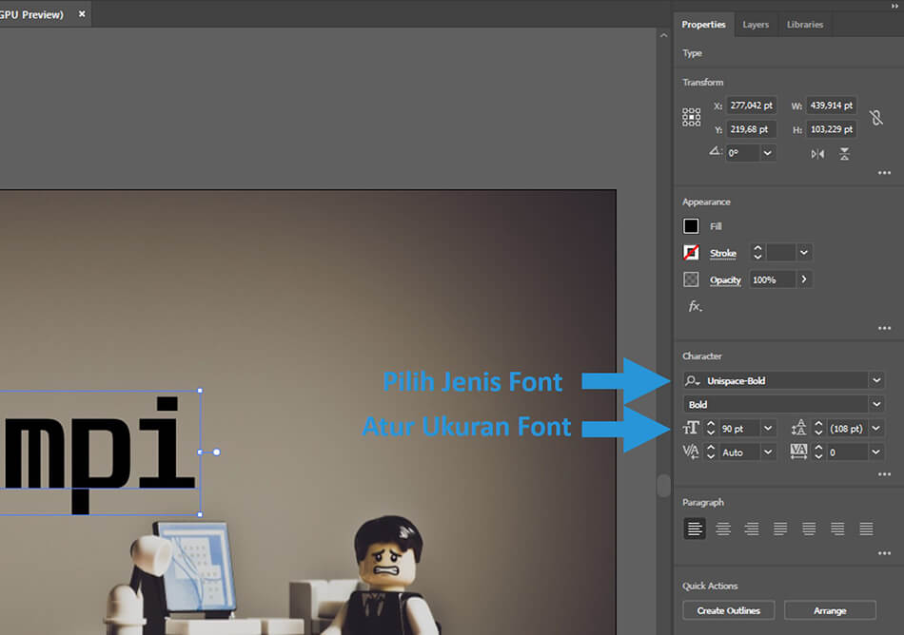Open more Appearance options
The image size is (904, 635).
click(x=884, y=328)
